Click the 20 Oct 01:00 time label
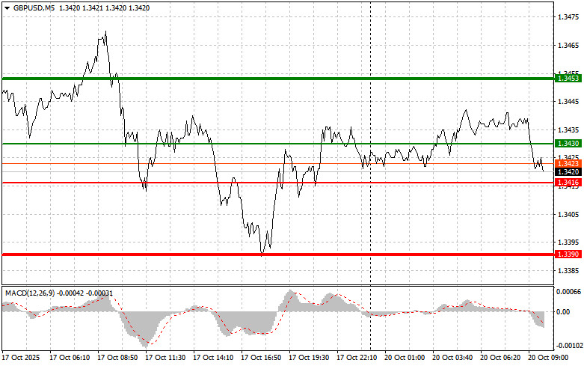Viewport: 584px width, 366px height. point(404,358)
